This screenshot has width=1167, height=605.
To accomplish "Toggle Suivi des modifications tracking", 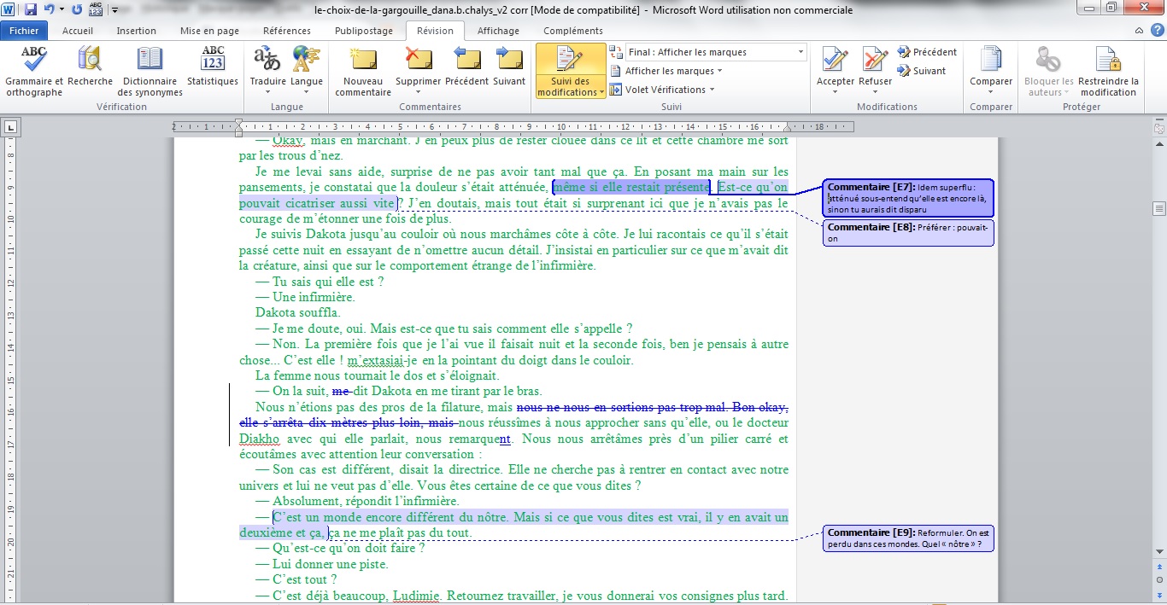I will (571, 61).
